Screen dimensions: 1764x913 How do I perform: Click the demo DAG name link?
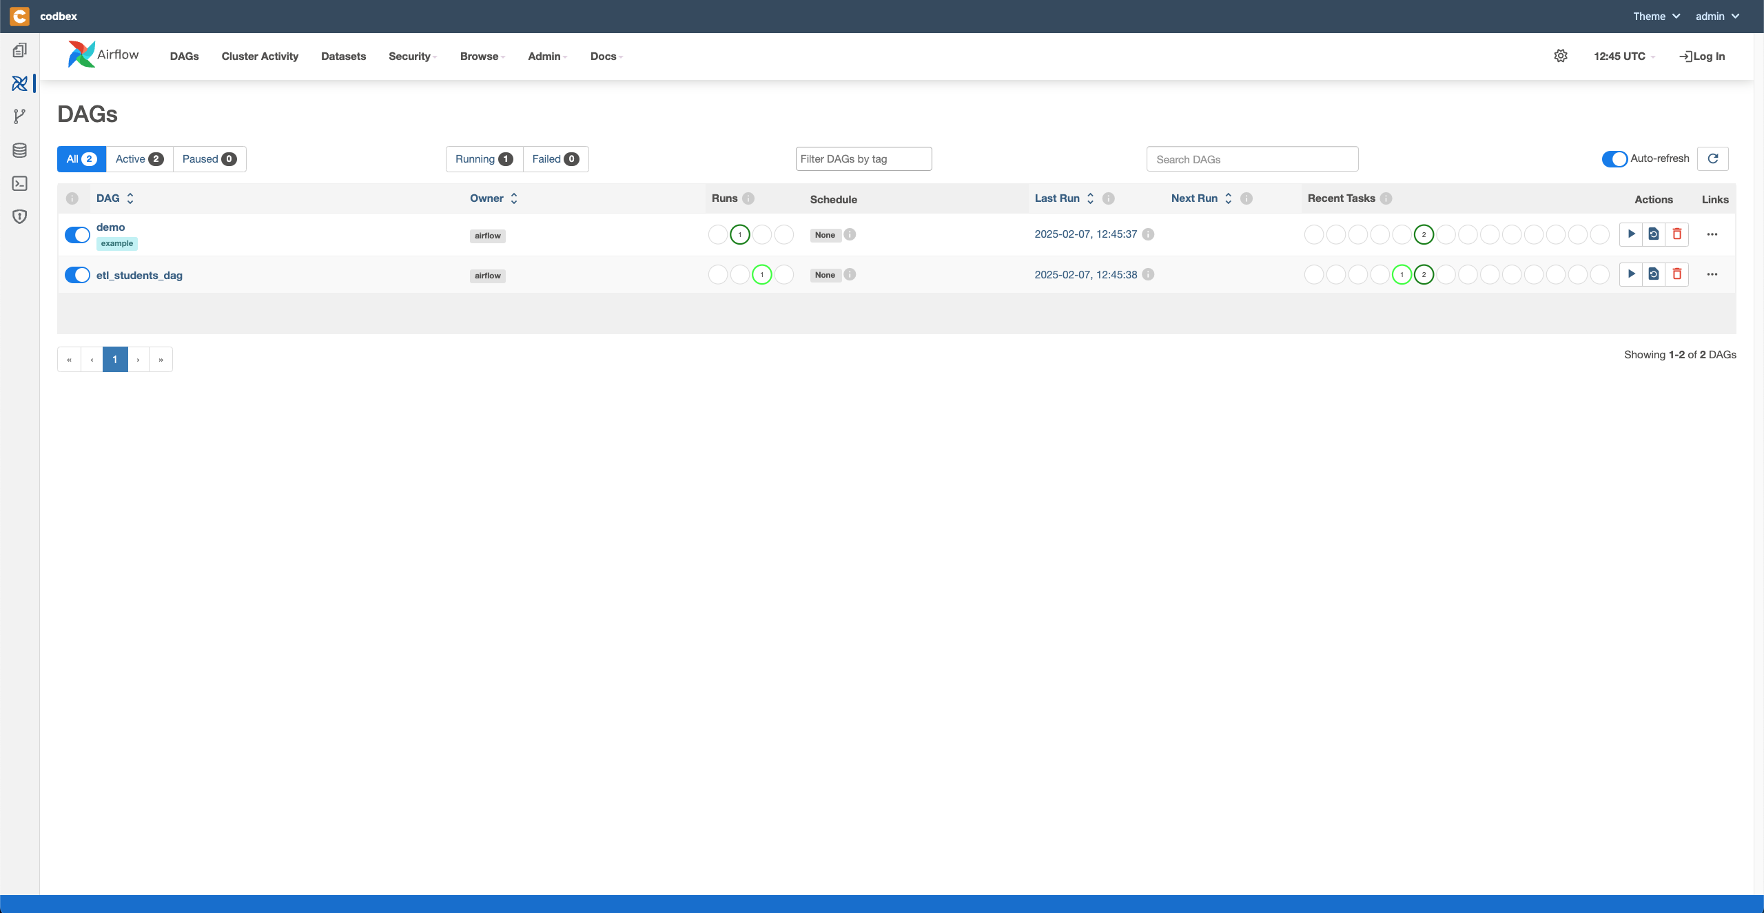coord(111,227)
